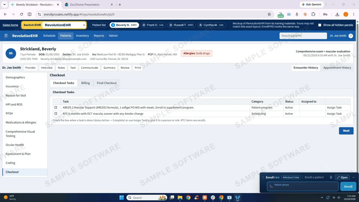Click the BS patient avatar
The width and height of the screenshot is (359, 202).
(x=11, y=54)
